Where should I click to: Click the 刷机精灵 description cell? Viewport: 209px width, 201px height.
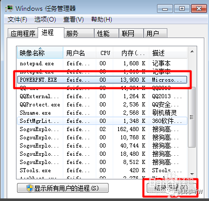tap(164, 113)
